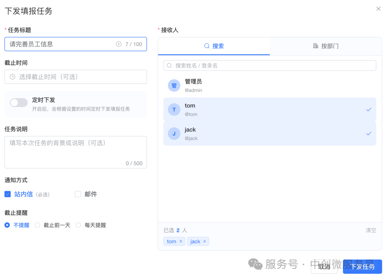The image size is (387, 280).
Task: Click 清空 to clear selected recipients
Action: pyautogui.click(x=371, y=230)
